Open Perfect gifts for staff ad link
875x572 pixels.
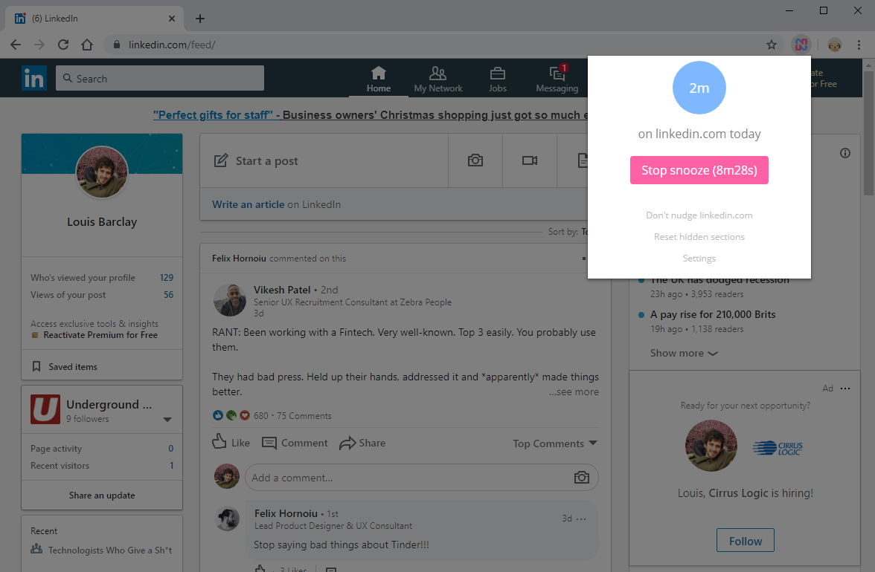(x=371, y=114)
